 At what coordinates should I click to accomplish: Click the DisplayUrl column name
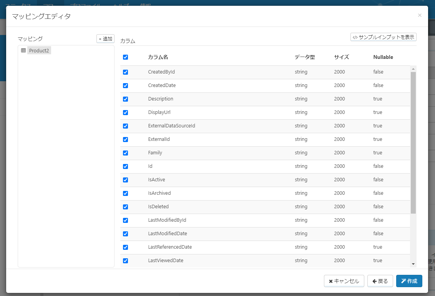[159, 112]
